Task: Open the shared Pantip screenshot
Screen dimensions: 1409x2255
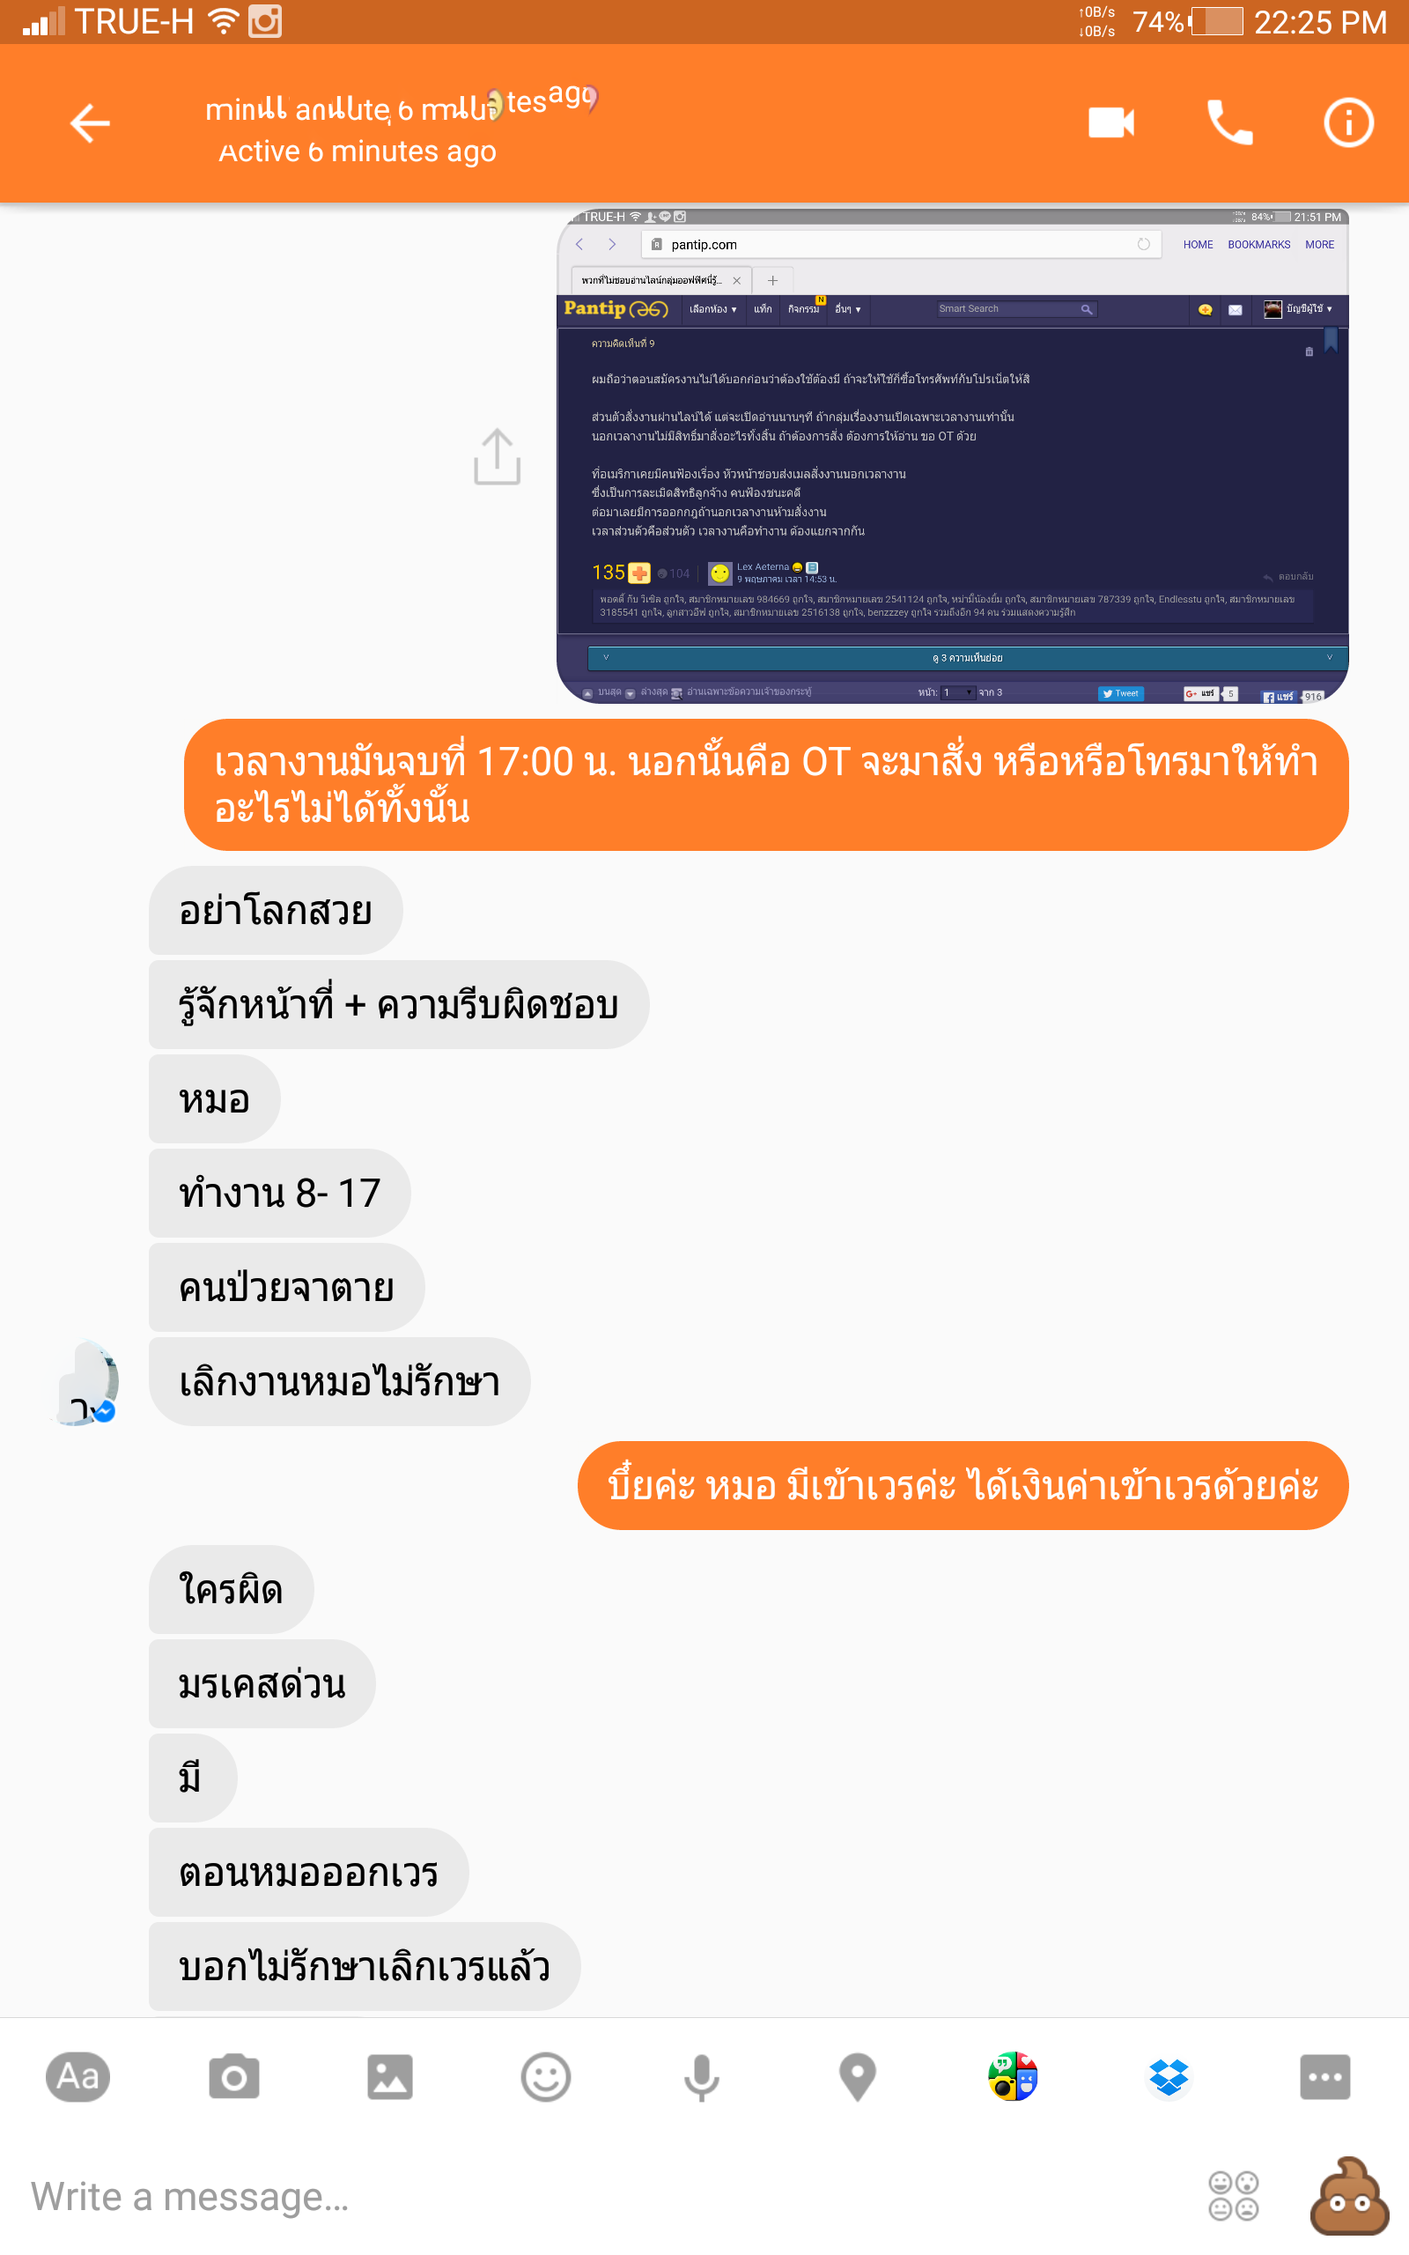Action: click(951, 455)
